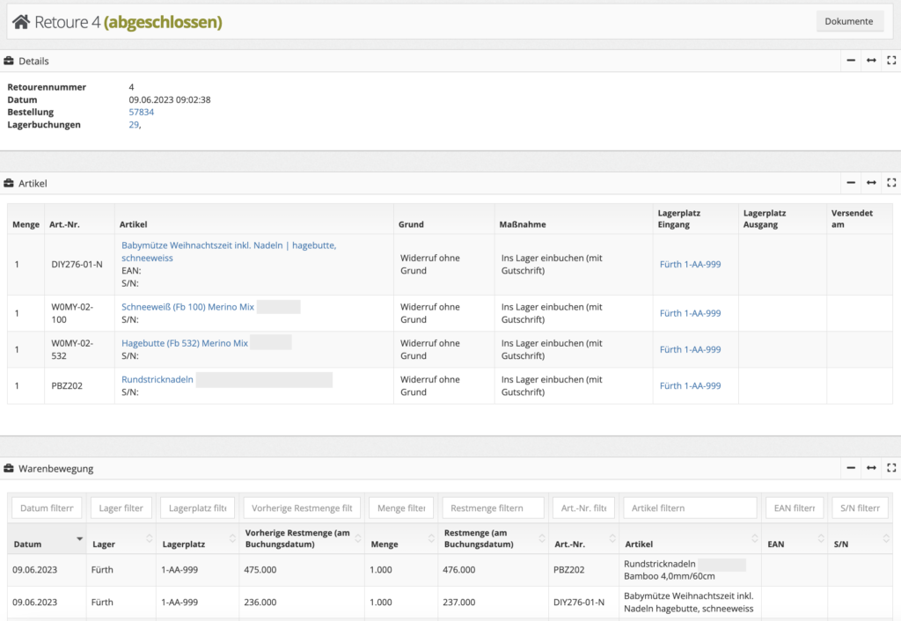Image resolution: width=901 pixels, height=621 pixels.
Task: Click the briefcase icon next to Warenbewegung
Action: click(x=9, y=468)
